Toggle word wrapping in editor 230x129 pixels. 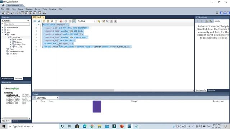point(116,21)
